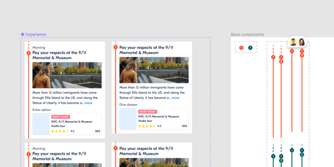
Task: Select "NYC: 9/11 Memorial & Museum" text under Dive deeper
Action: click(x=159, y=117)
